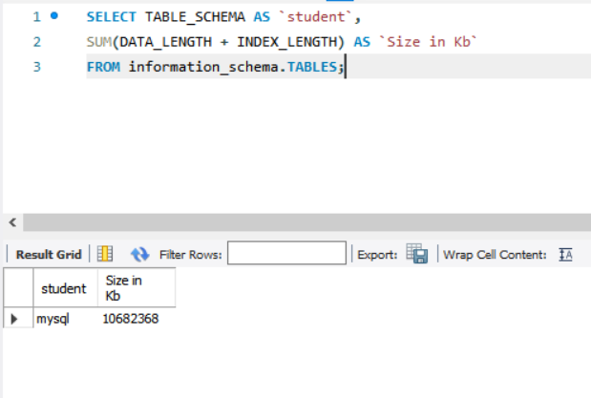Click the Export recordset icon
The width and height of the screenshot is (591, 398).
coord(417,253)
